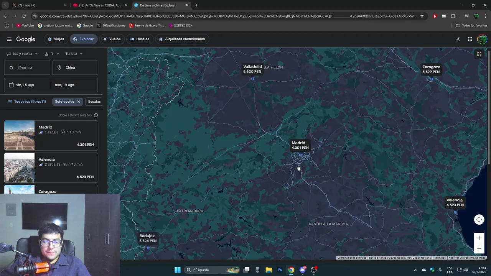Open the bookmarks apps grid icon
The width and height of the screenshot is (491, 276).
7,26
